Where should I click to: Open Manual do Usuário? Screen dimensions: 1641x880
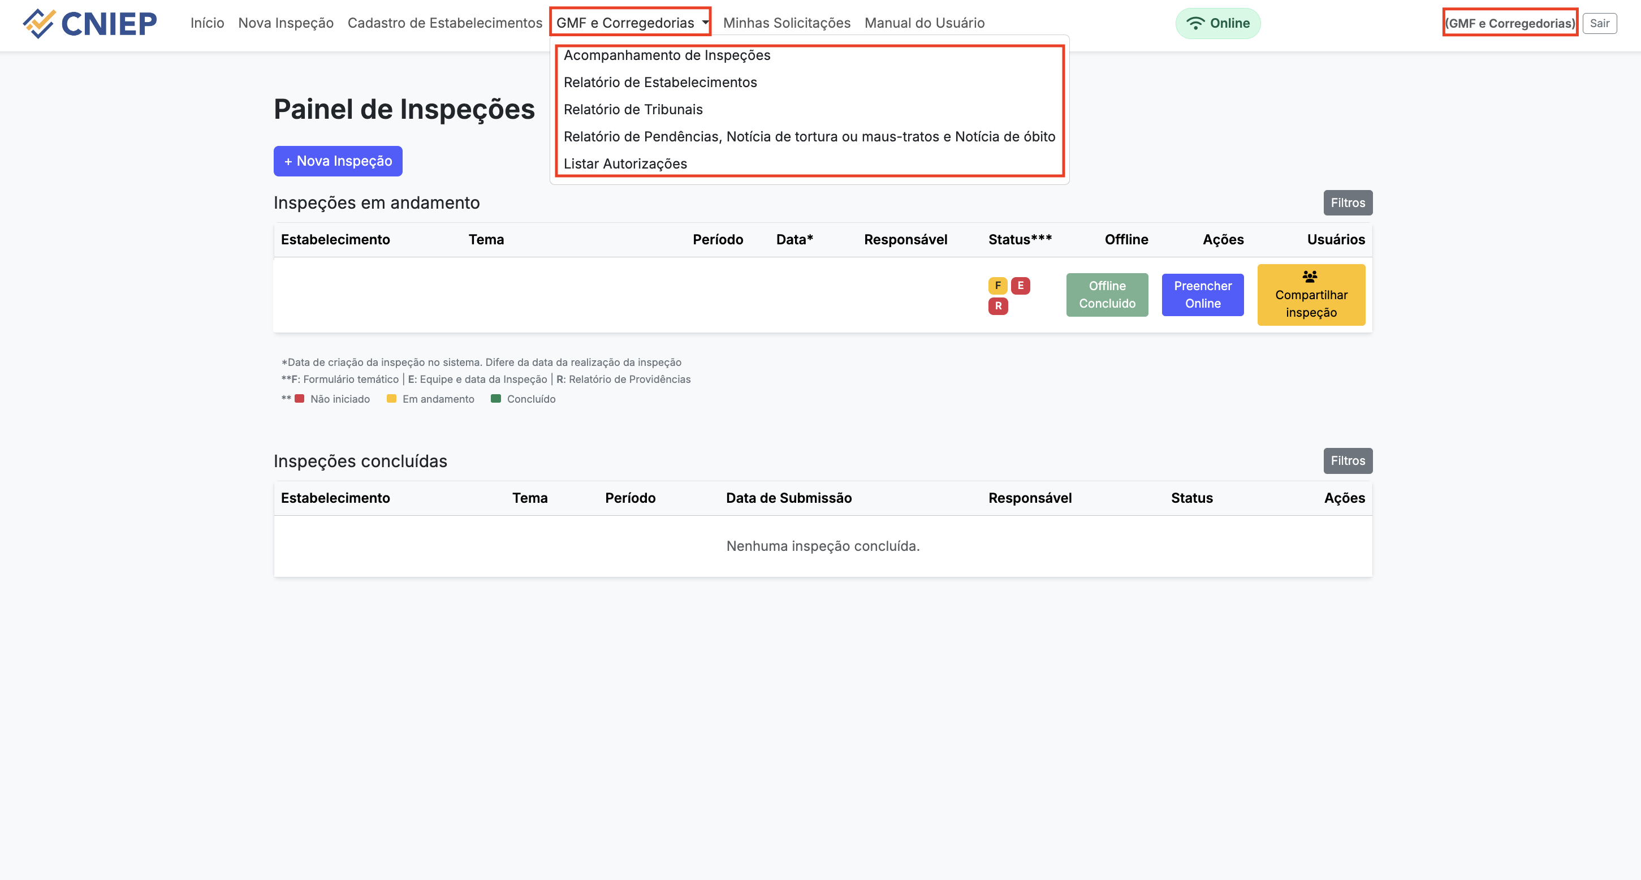tap(925, 23)
